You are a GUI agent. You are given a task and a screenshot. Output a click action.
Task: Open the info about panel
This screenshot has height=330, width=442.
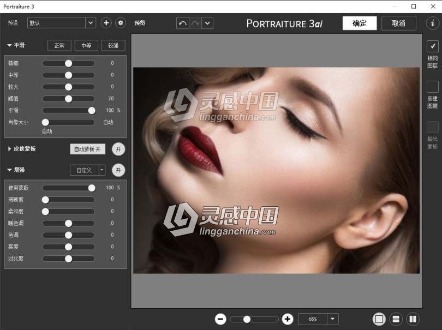pos(433,23)
